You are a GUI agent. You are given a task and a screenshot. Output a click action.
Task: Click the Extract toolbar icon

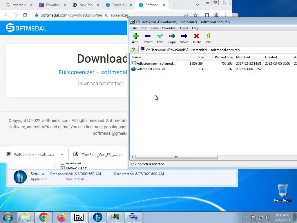point(147,38)
